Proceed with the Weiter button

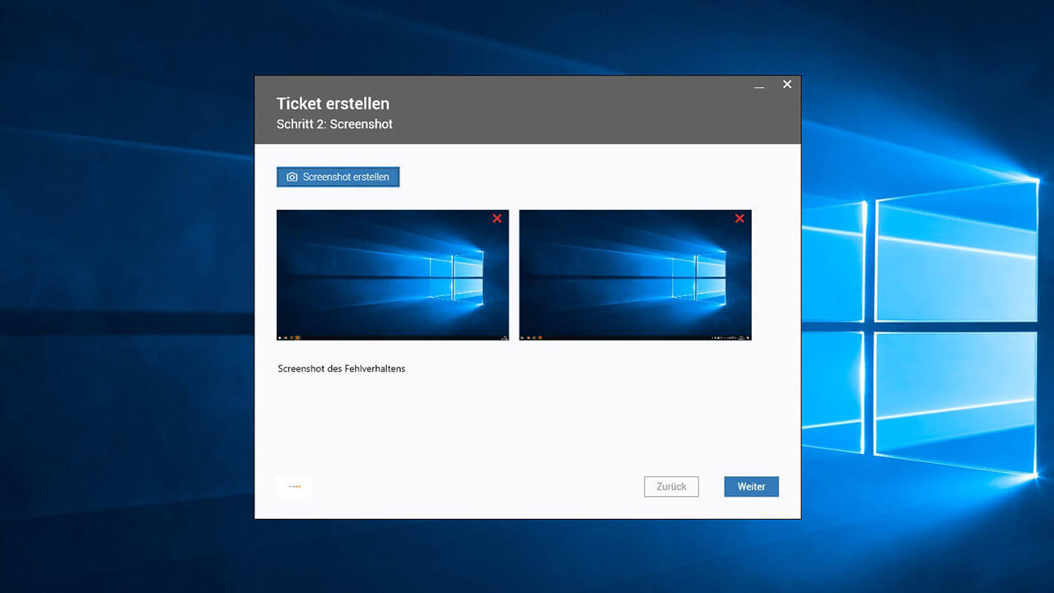click(751, 487)
